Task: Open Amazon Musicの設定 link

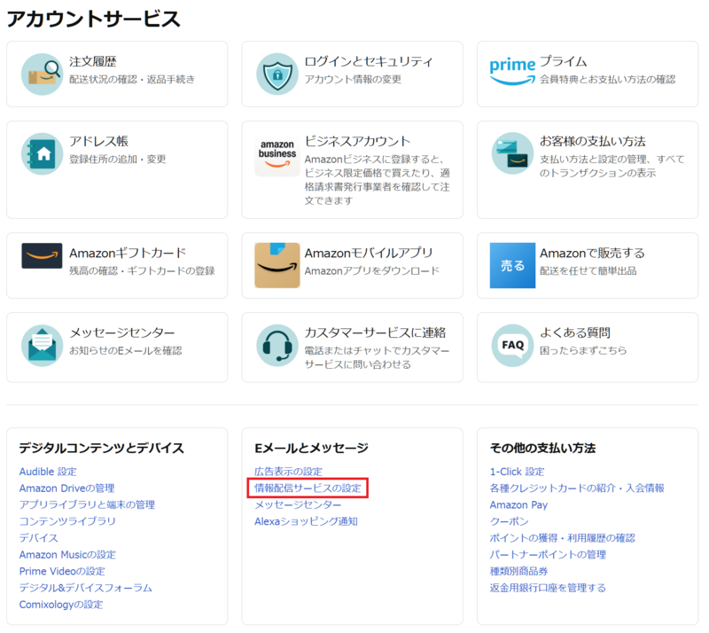Action: (67, 555)
